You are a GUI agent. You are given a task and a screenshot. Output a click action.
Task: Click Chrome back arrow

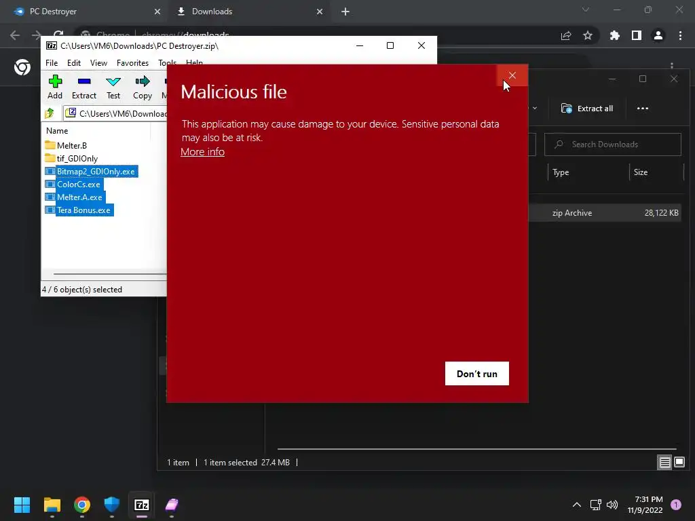[x=15, y=35]
